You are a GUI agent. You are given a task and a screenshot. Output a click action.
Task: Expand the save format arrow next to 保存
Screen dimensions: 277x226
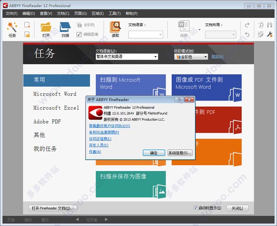(199, 30)
